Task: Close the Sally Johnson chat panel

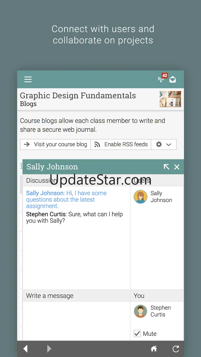Action: pyautogui.click(x=177, y=167)
